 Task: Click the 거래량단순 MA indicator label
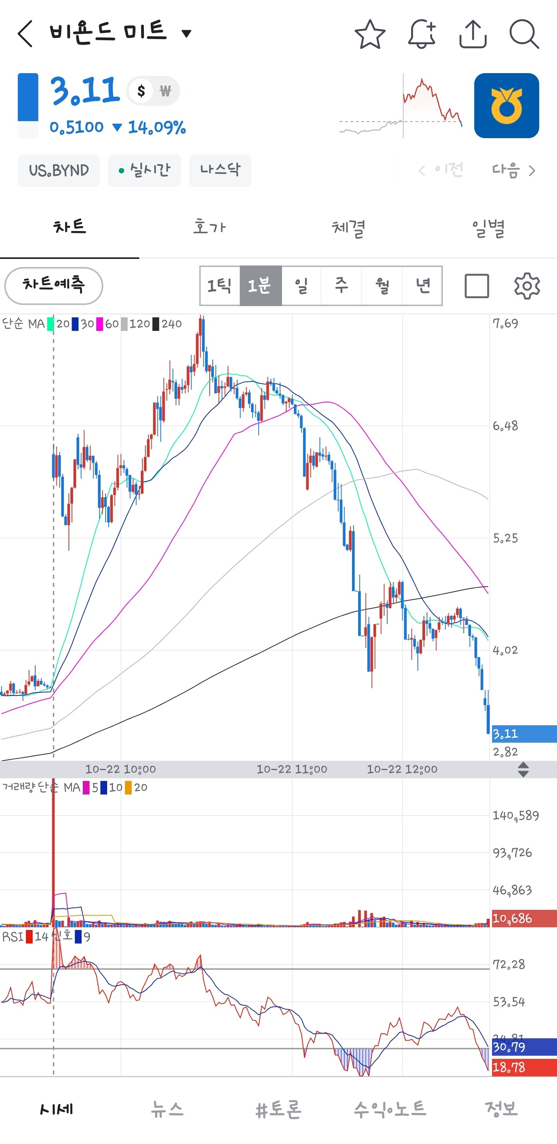(x=41, y=788)
